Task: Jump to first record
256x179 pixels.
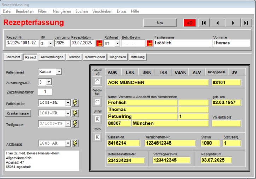Action: (203, 23)
